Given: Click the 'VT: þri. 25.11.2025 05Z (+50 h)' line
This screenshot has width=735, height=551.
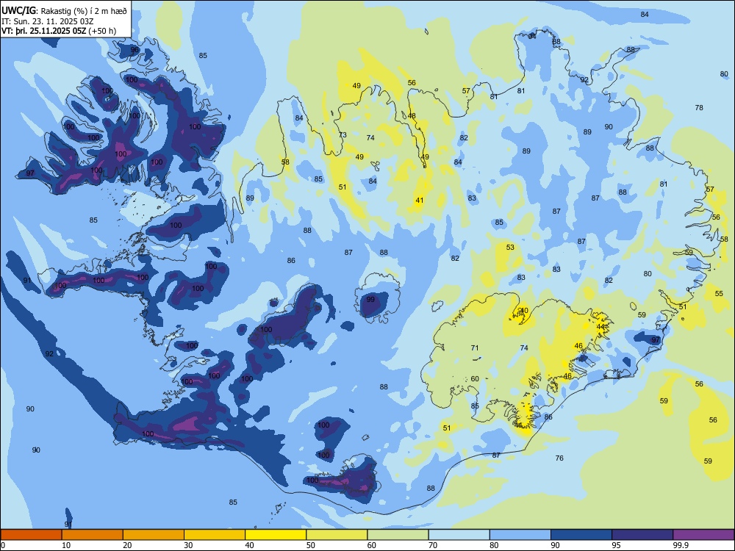Looking at the screenshot, I should [x=59, y=31].
